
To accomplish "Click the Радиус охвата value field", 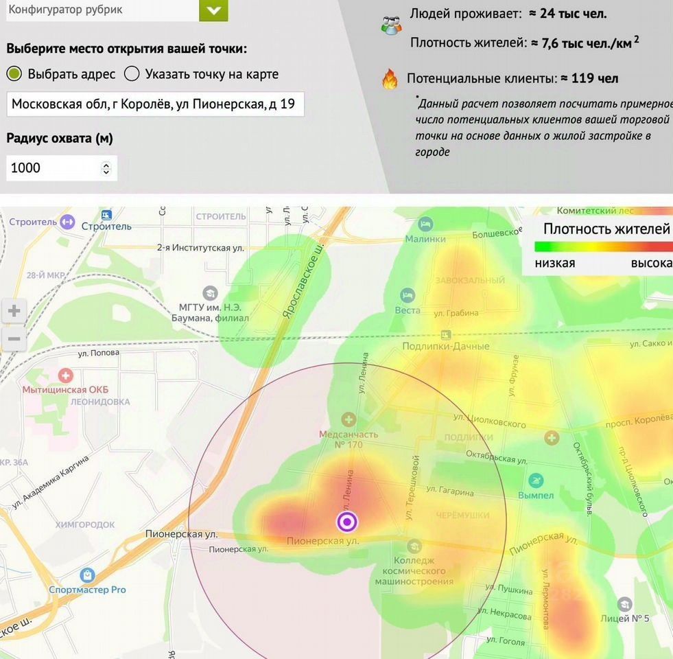I will [61, 167].
